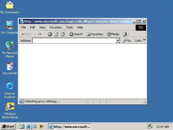Open the Search pane in toolbar
The height and width of the screenshot is (130, 173).
tap(76, 34)
